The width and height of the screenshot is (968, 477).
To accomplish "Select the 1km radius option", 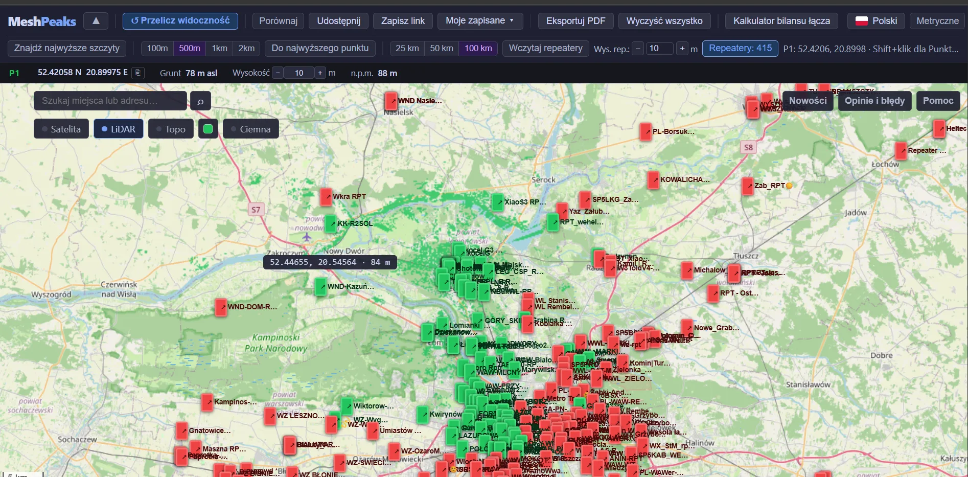I will tap(220, 48).
